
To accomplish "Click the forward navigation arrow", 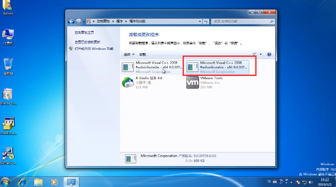I will coord(79,21).
